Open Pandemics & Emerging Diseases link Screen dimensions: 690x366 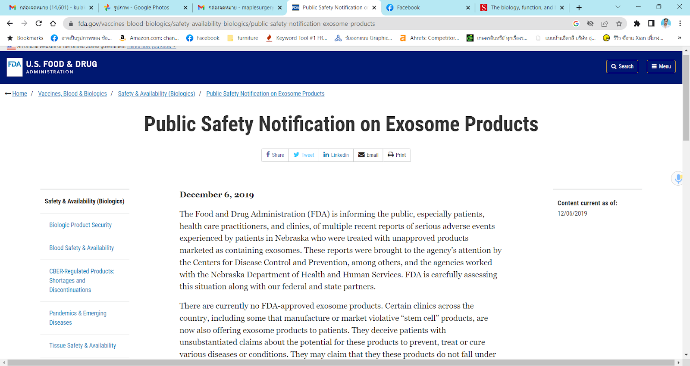78,318
